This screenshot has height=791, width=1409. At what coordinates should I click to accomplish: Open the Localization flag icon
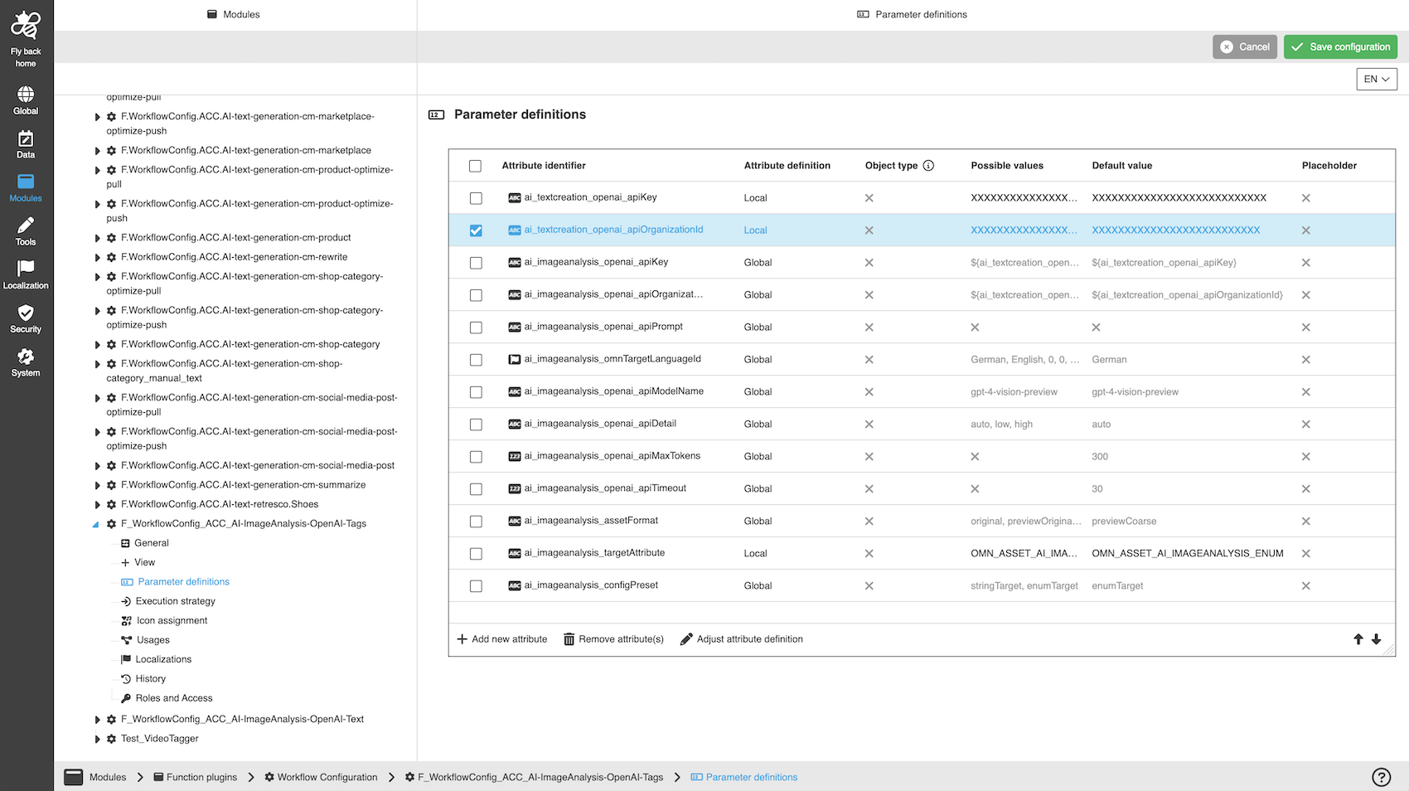click(26, 269)
